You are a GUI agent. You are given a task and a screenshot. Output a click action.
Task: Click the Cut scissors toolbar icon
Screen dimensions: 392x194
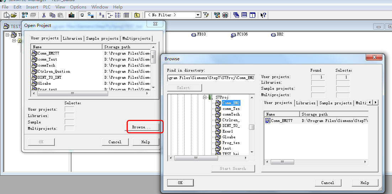pyautogui.click(x=44, y=15)
